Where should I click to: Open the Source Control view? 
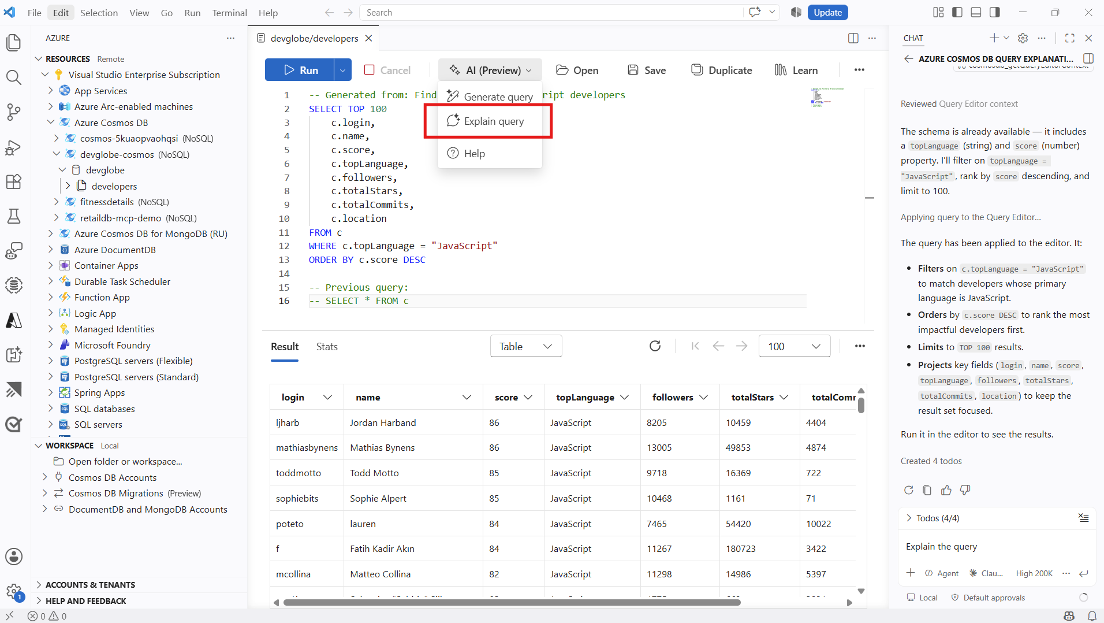click(14, 112)
